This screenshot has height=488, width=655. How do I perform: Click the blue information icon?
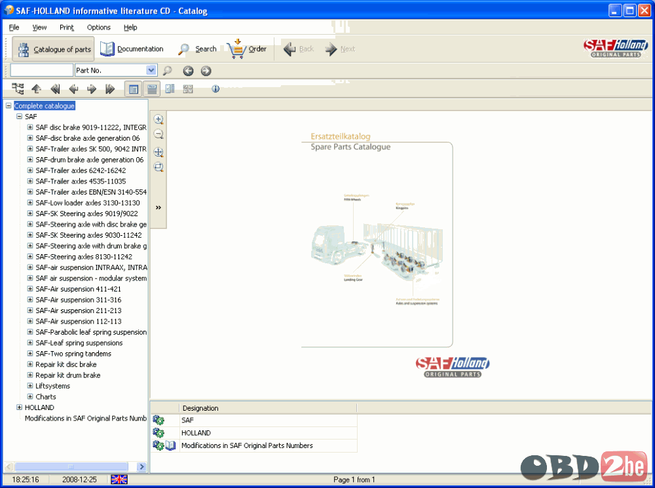pyautogui.click(x=215, y=88)
